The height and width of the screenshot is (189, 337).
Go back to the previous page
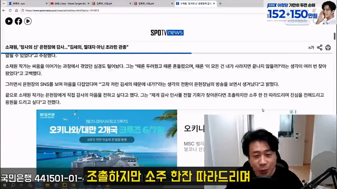pyautogui.click(x=4, y=10)
